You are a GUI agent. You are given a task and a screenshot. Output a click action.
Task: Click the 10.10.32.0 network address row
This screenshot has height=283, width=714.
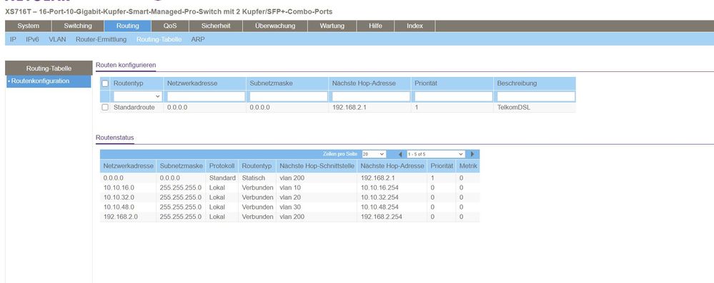pos(119,197)
